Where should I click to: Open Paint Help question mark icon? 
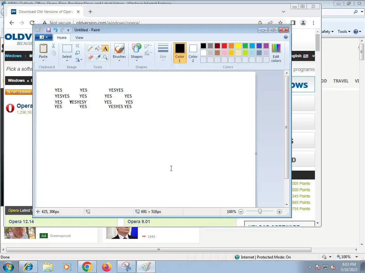(x=286, y=37)
